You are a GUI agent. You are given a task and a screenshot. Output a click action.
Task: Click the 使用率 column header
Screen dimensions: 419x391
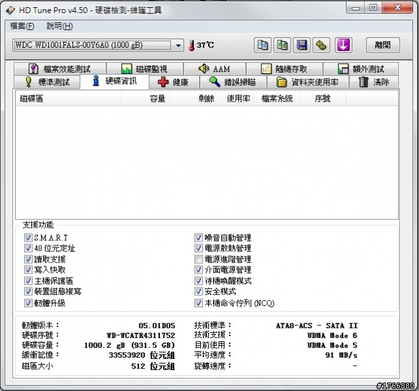(x=236, y=99)
